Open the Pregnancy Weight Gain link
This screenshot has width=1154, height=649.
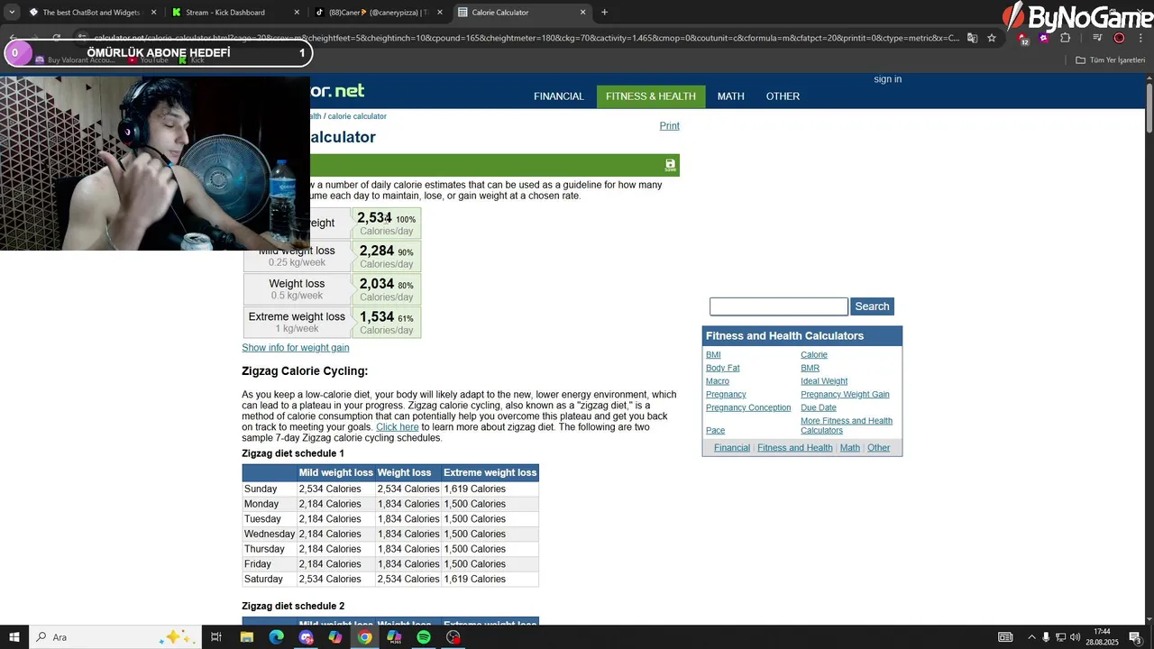tap(845, 395)
